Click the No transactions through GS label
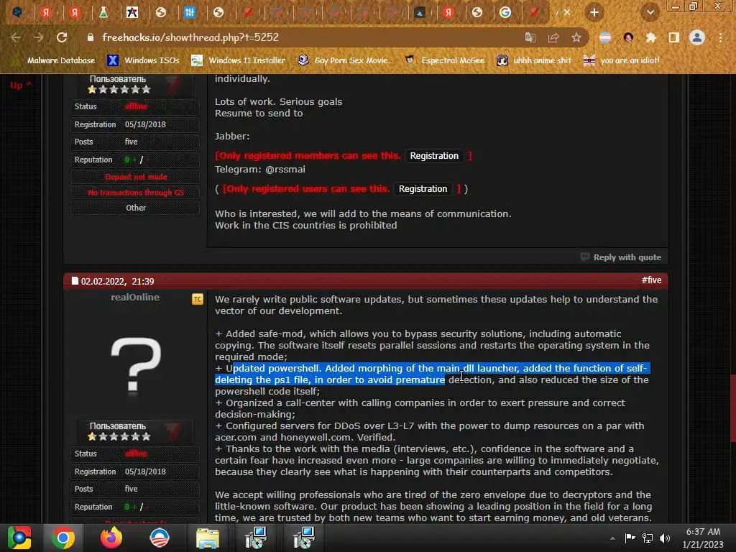This screenshot has height=552, width=736. pyautogui.click(x=136, y=193)
